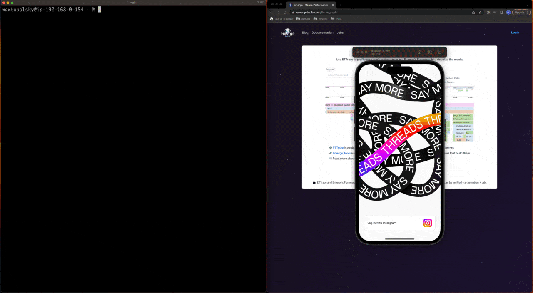Click the Emerge Tools logo
This screenshot has width=533, height=293.
[x=287, y=32]
